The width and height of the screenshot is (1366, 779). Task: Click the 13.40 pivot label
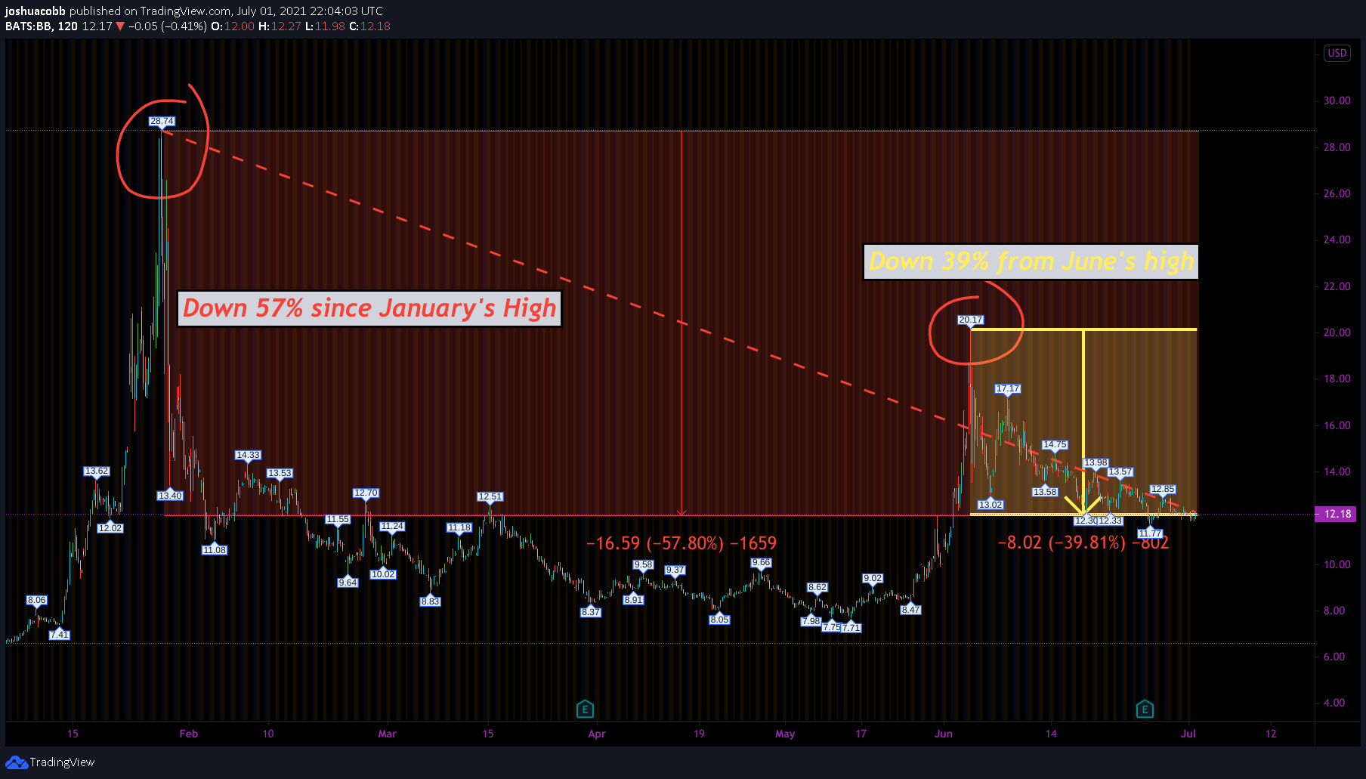[170, 496]
